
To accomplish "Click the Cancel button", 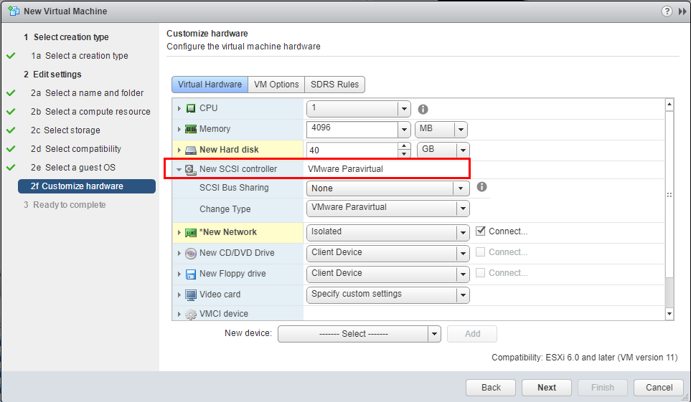I will (659, 388).
